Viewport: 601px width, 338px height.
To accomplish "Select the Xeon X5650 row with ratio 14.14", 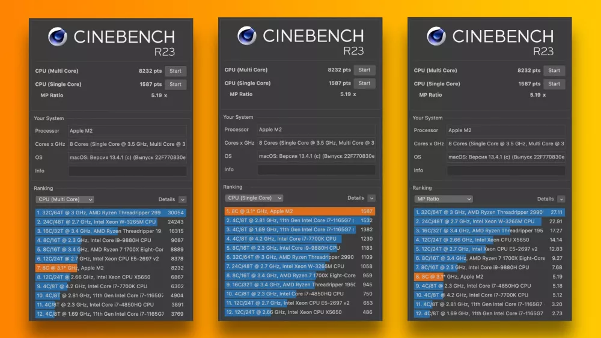I will pyautogui.click(x=489, y=240).
